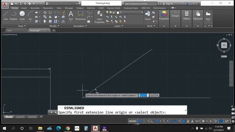The width and height of the screenshot is (235, 132).
Task: Click the command line input area
Action: pos(122,112)
